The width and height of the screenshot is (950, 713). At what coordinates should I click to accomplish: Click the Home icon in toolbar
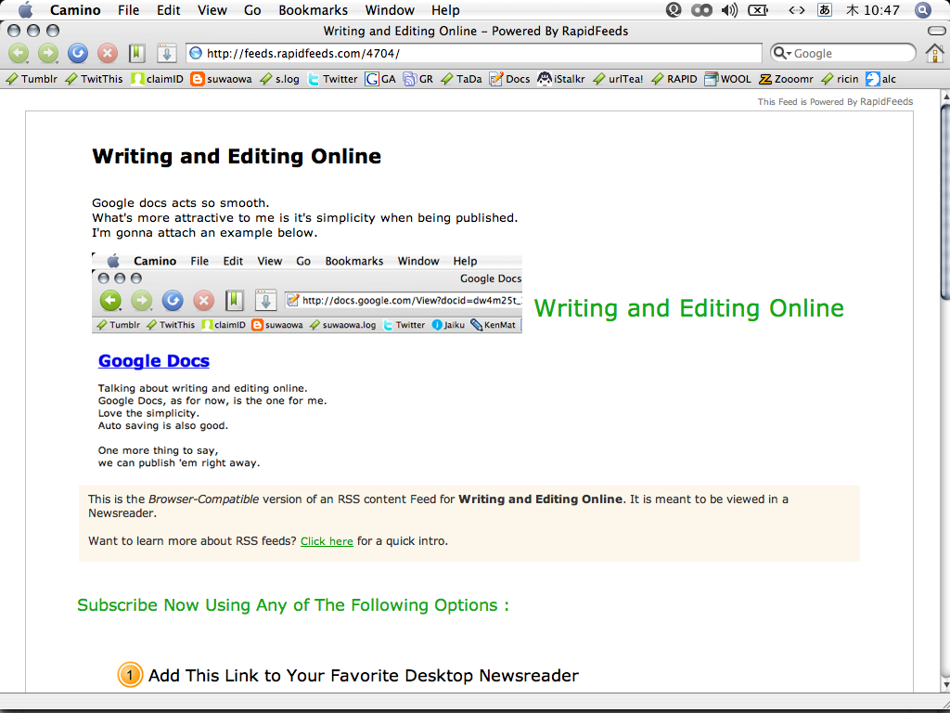(935, 53)
